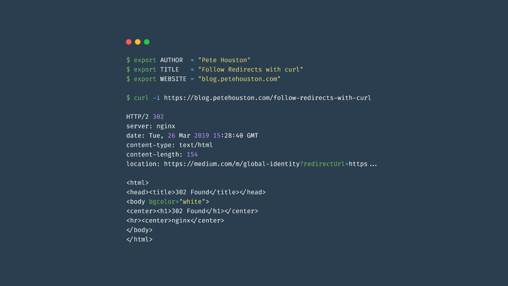Click the date header year 2019
Image resolution: width=508 pixels, height=286 pixels.
[x=202, y=135]
